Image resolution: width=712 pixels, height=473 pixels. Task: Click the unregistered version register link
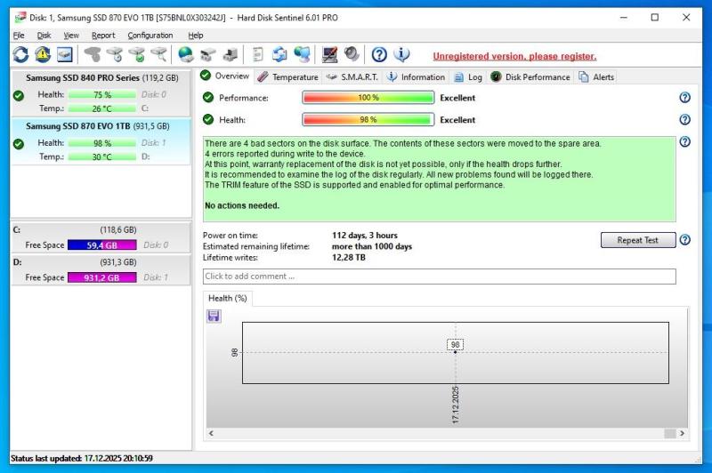tap(514, 56)
